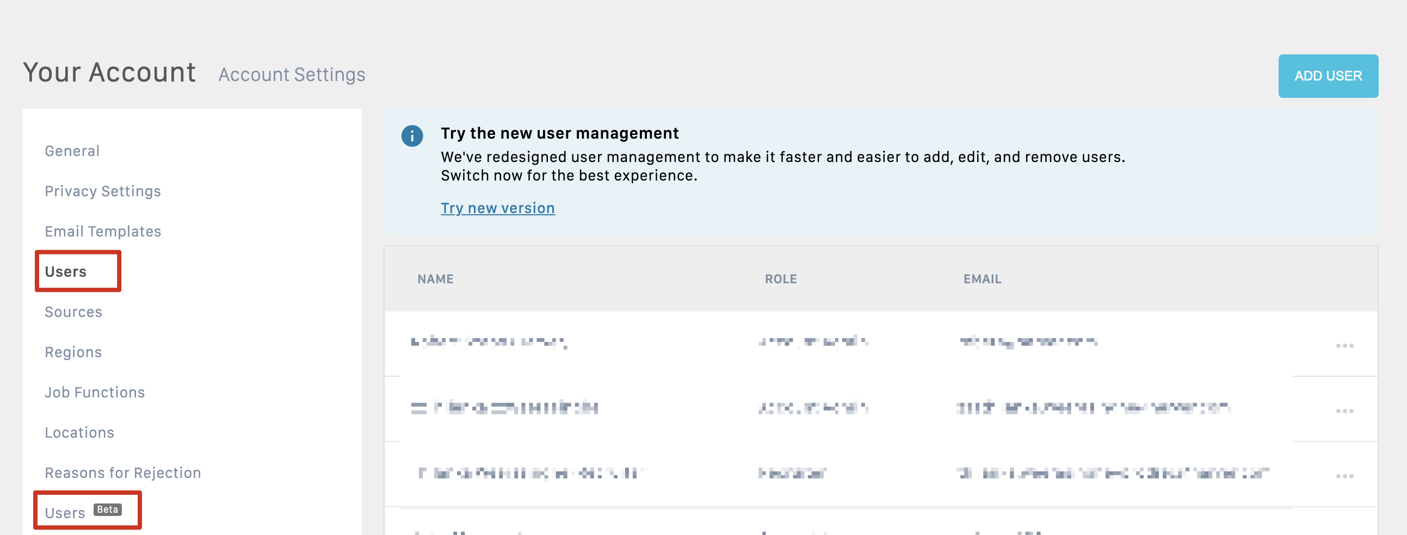Select Job Functions in the sidebar

(95, 393)
